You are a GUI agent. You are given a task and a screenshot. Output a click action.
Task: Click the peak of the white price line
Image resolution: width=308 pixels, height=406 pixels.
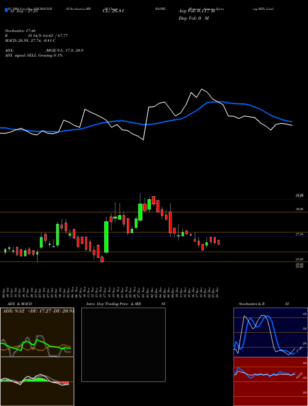point(201,89)
